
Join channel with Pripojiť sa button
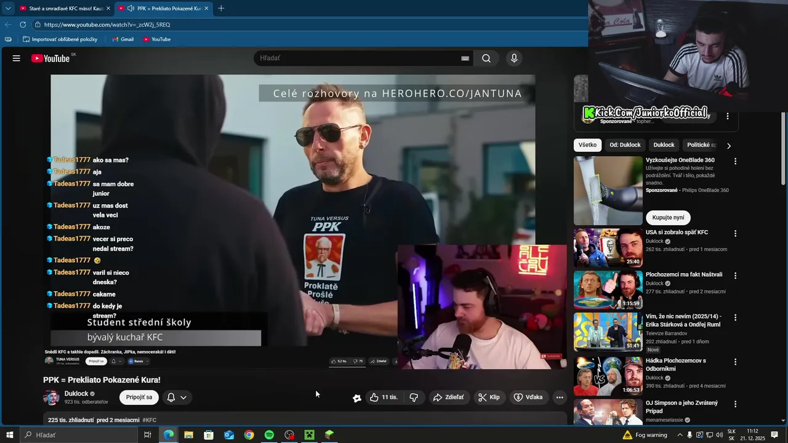click(x=139, y=397)
